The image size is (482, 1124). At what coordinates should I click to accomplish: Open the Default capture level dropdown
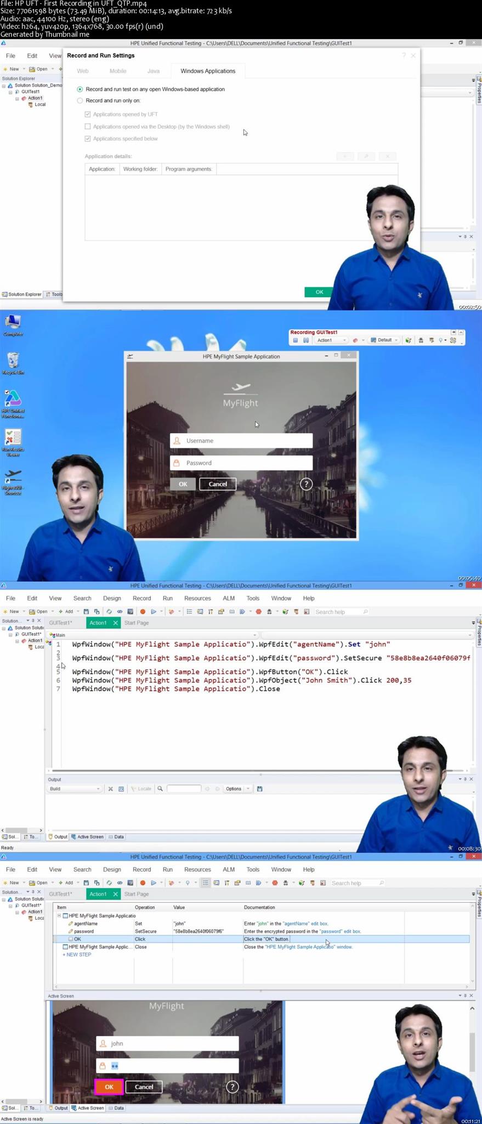tap(384, 340)
